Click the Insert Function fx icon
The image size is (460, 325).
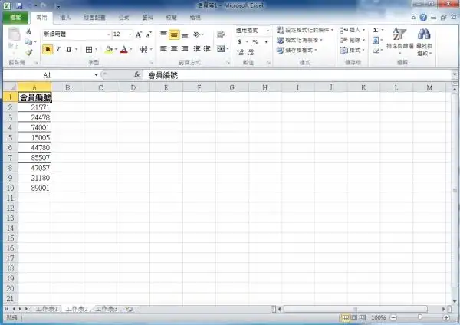[136, 76]
